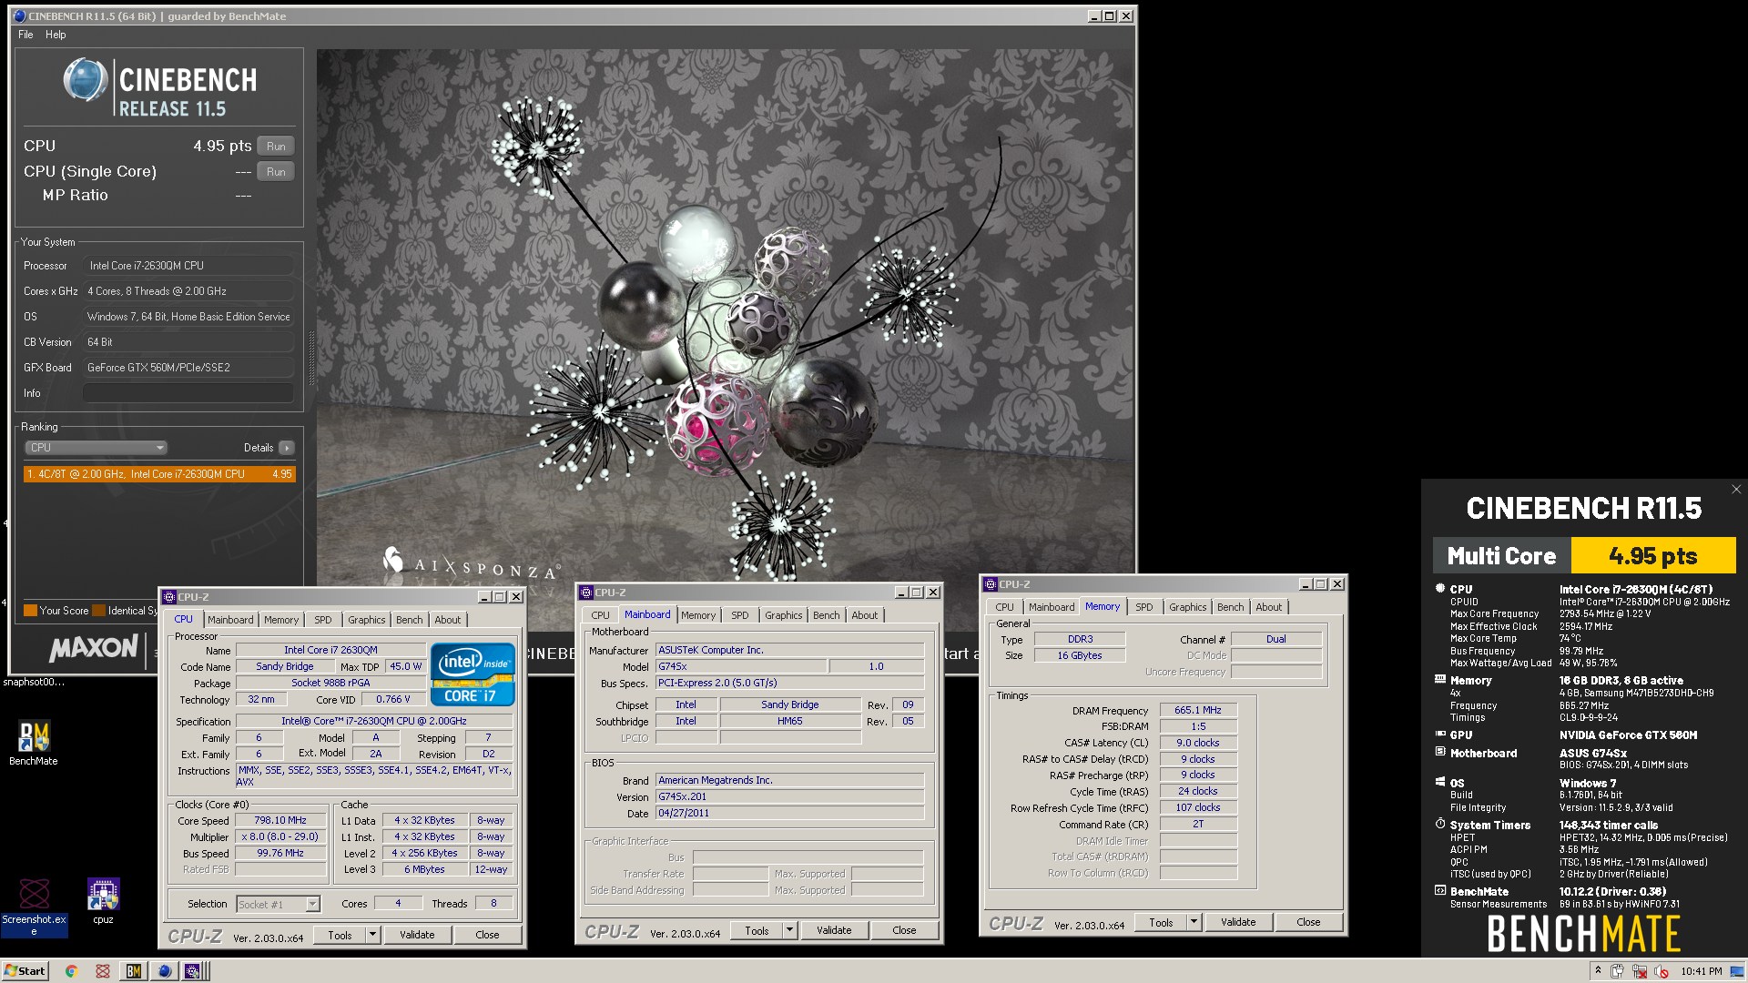Click the Multiplier value x 8.0 (8.0 - 29.0)
Viewport: 1748px width, 983px height.
280,836
